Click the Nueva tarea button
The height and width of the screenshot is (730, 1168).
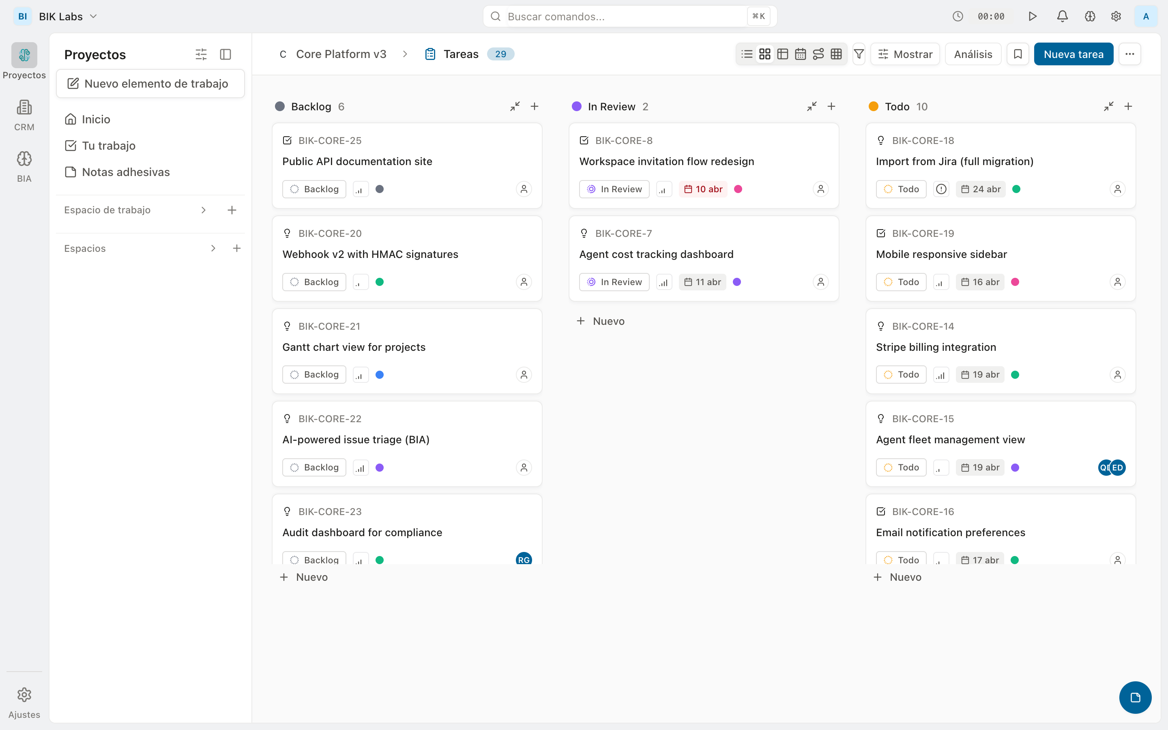click(1073, 54)
